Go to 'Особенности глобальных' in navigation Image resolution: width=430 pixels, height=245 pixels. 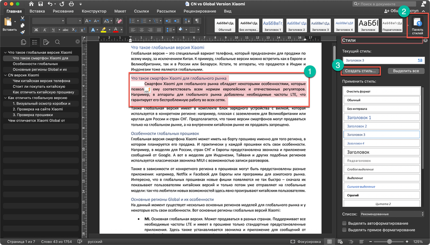(x=36, y=64)
